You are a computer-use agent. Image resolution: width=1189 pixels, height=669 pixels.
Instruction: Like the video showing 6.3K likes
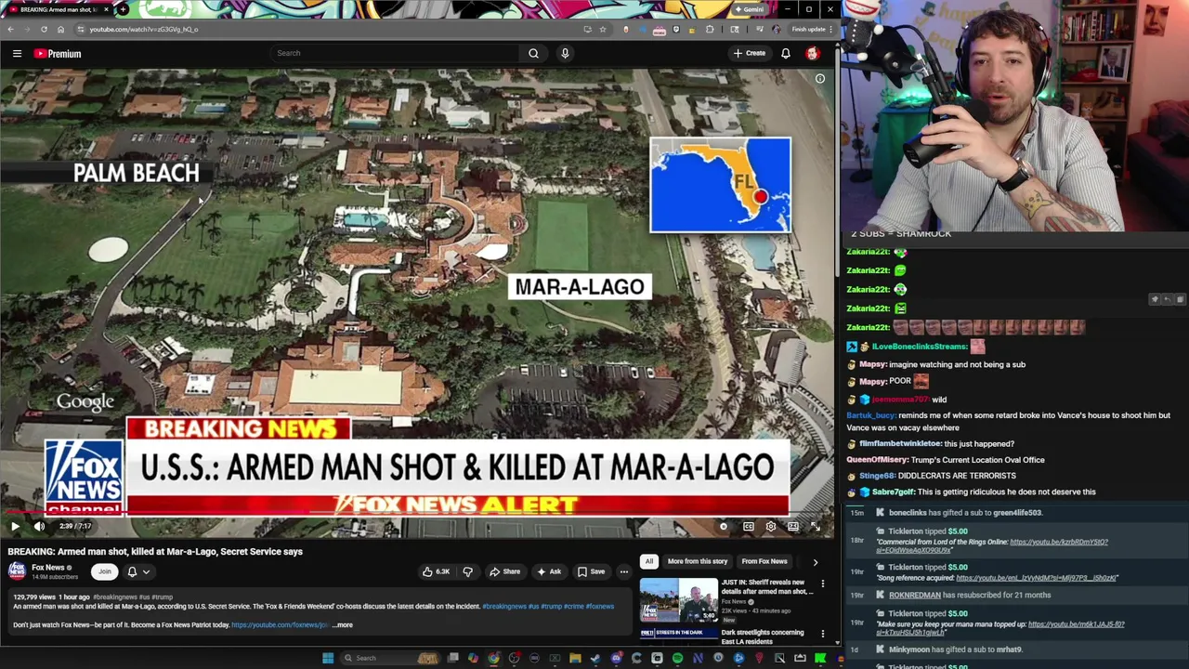(436, 571)
